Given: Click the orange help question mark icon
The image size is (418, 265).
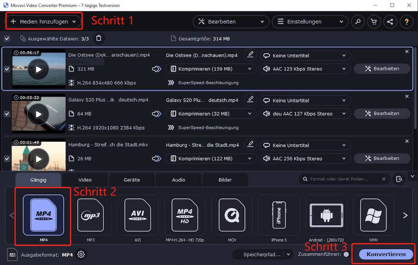Looking at the screenshot, I should tap(406, 21).
